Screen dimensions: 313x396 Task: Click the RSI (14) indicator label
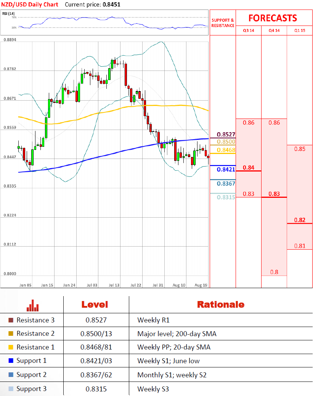(9, 14)
